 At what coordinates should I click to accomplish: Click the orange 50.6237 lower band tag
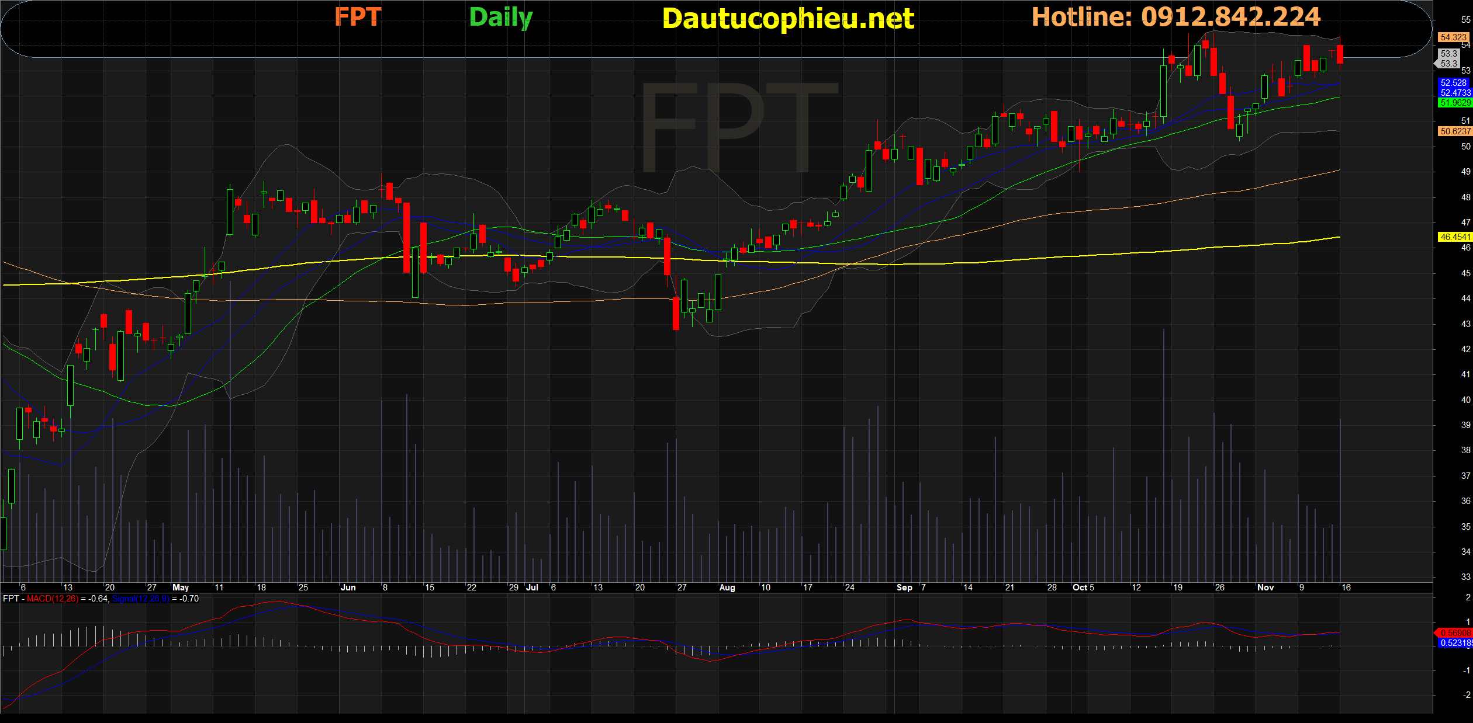click(1455, 131)
